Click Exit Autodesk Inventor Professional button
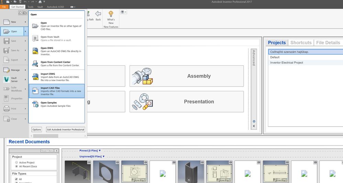Screen dimensions: 343x183 (66, 129)
